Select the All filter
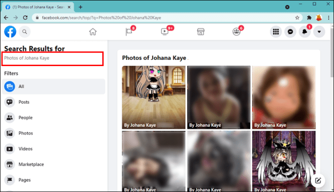This screenshot has height=192, width=334. (53, 86)
